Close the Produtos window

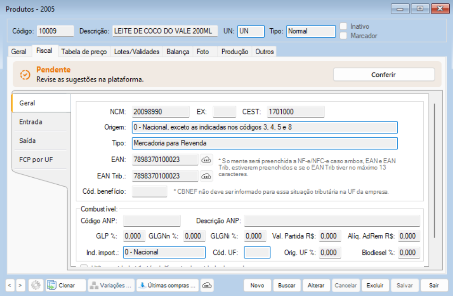[440, 9]
